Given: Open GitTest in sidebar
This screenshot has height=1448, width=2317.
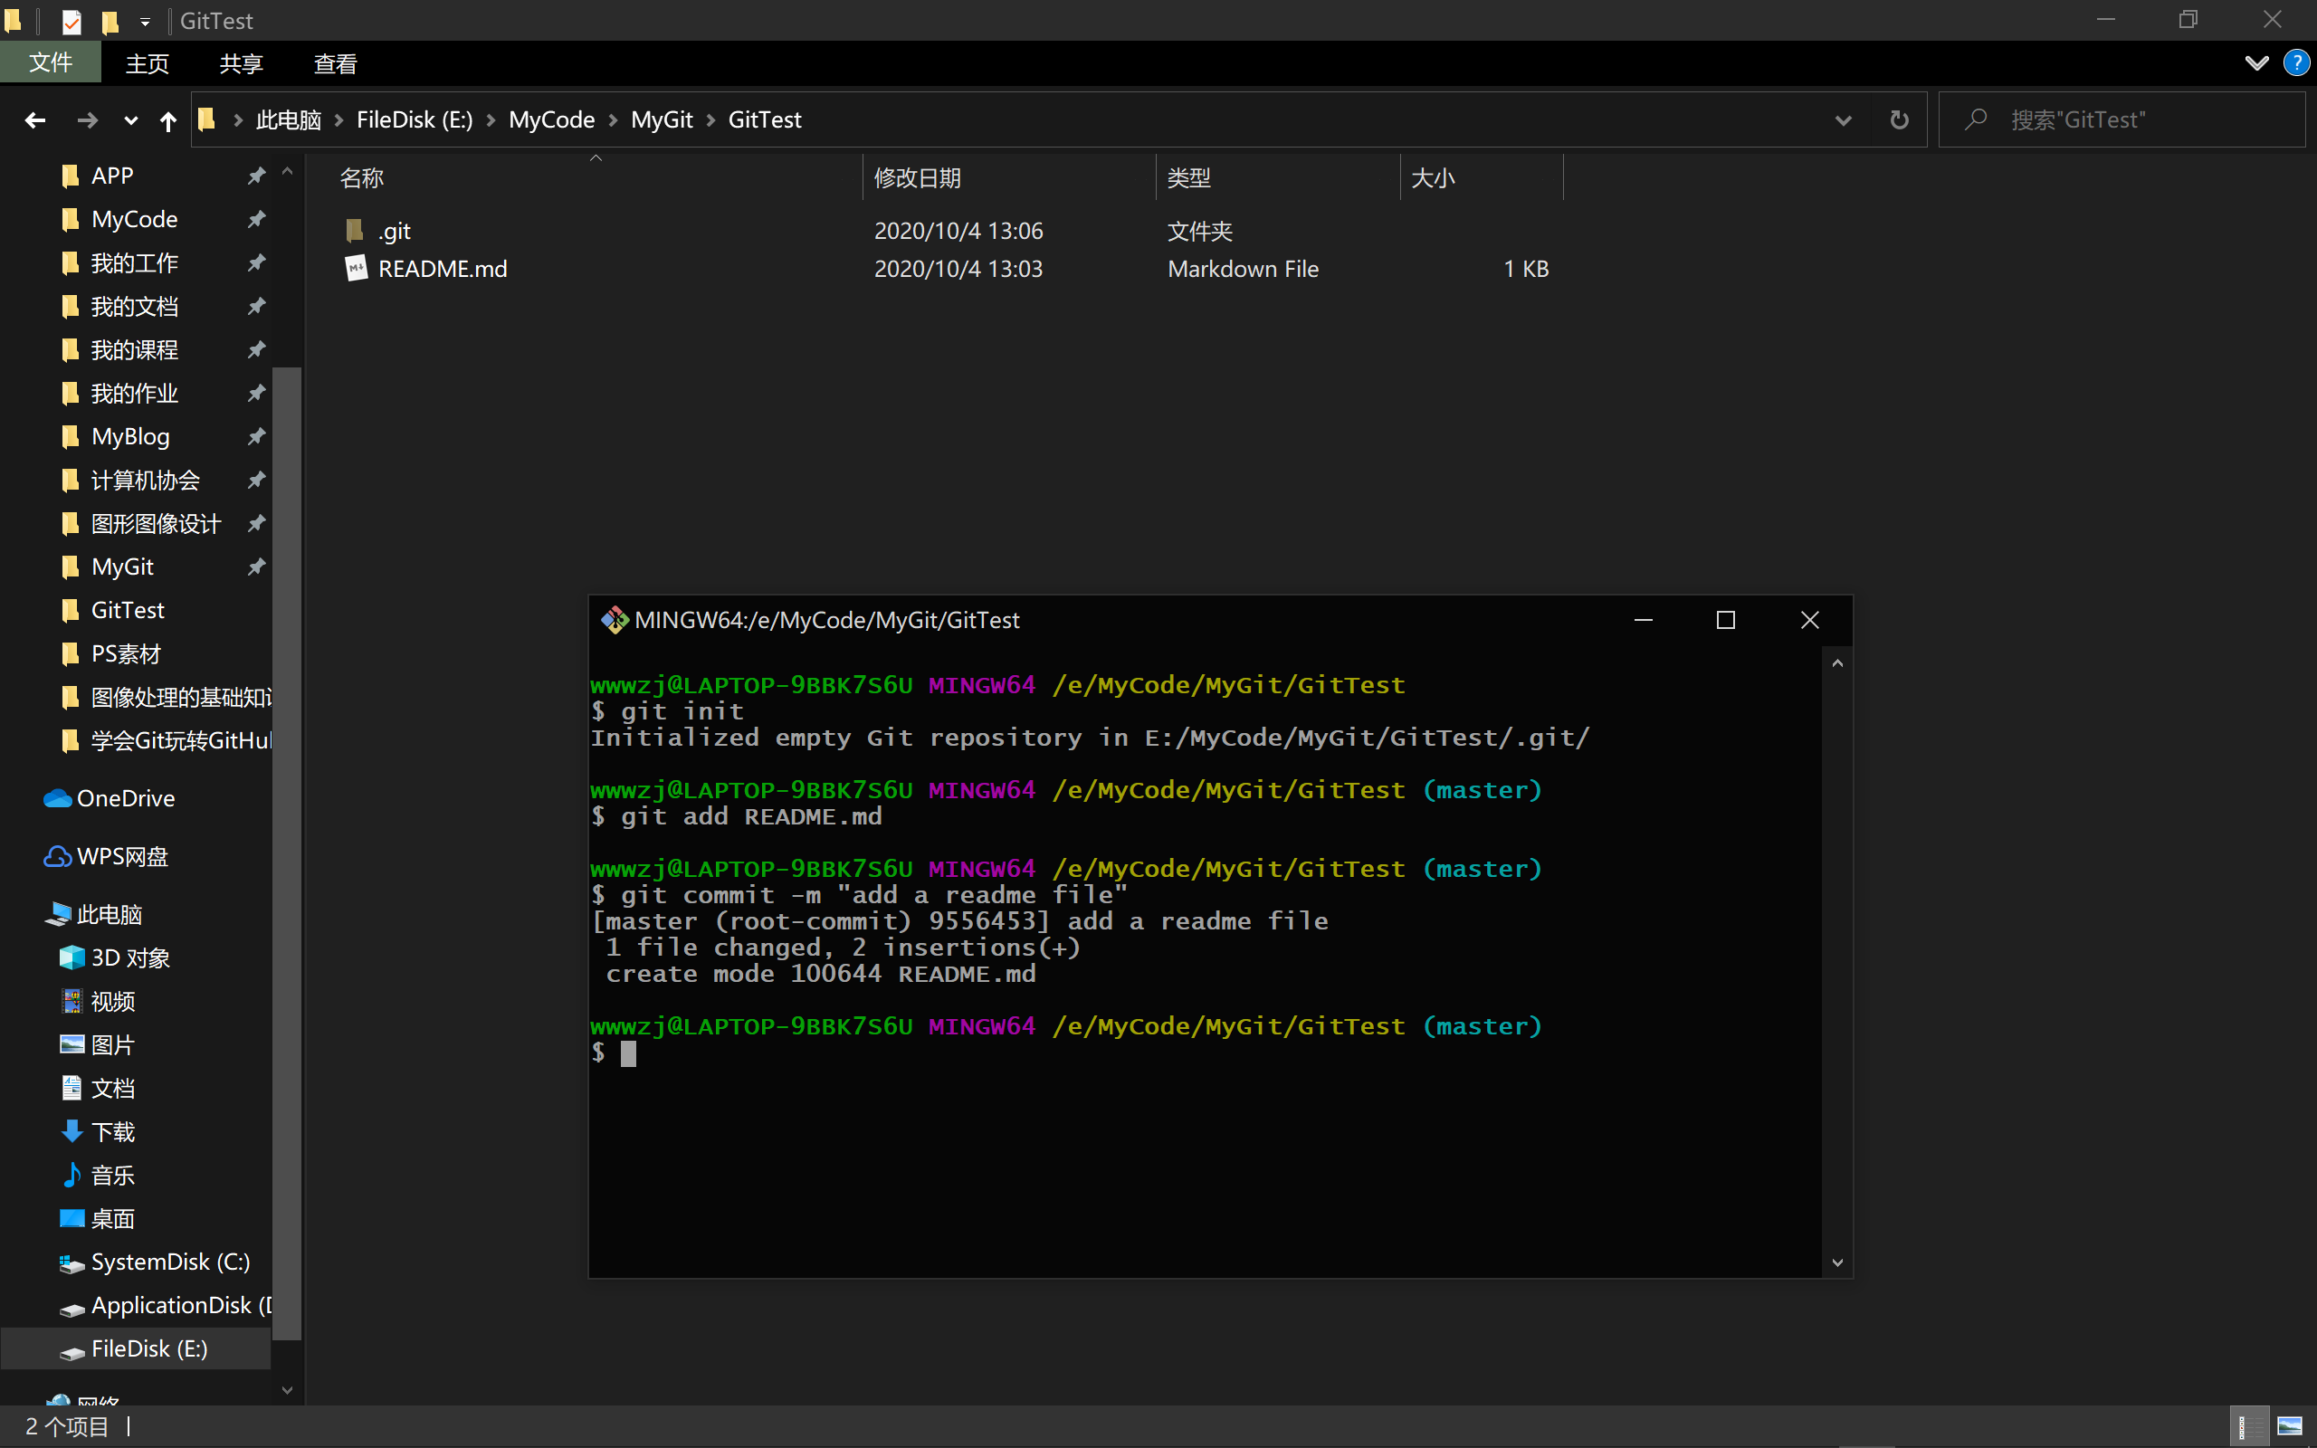Looking at the screenshot, I should 128,610.
